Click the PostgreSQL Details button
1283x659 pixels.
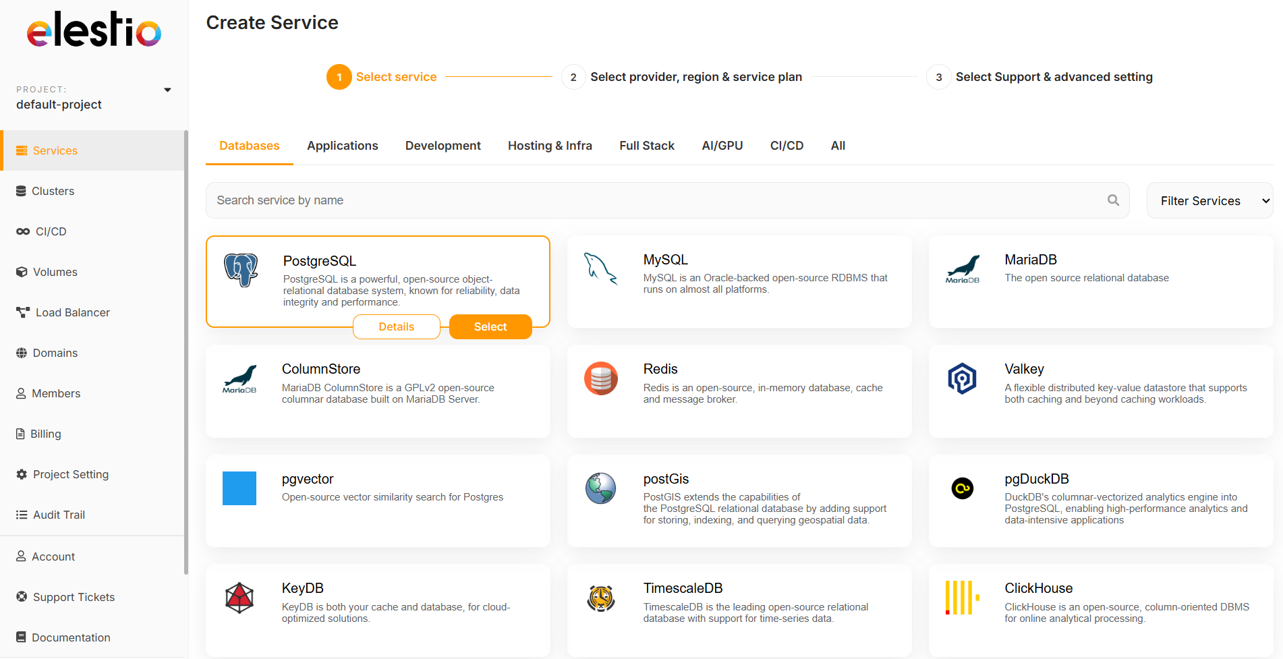(x=397, y=326)
